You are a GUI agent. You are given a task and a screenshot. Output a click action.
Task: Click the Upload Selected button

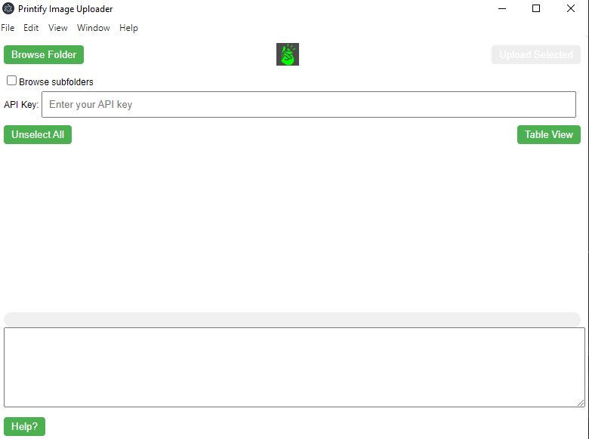click(x=536, y=54)
